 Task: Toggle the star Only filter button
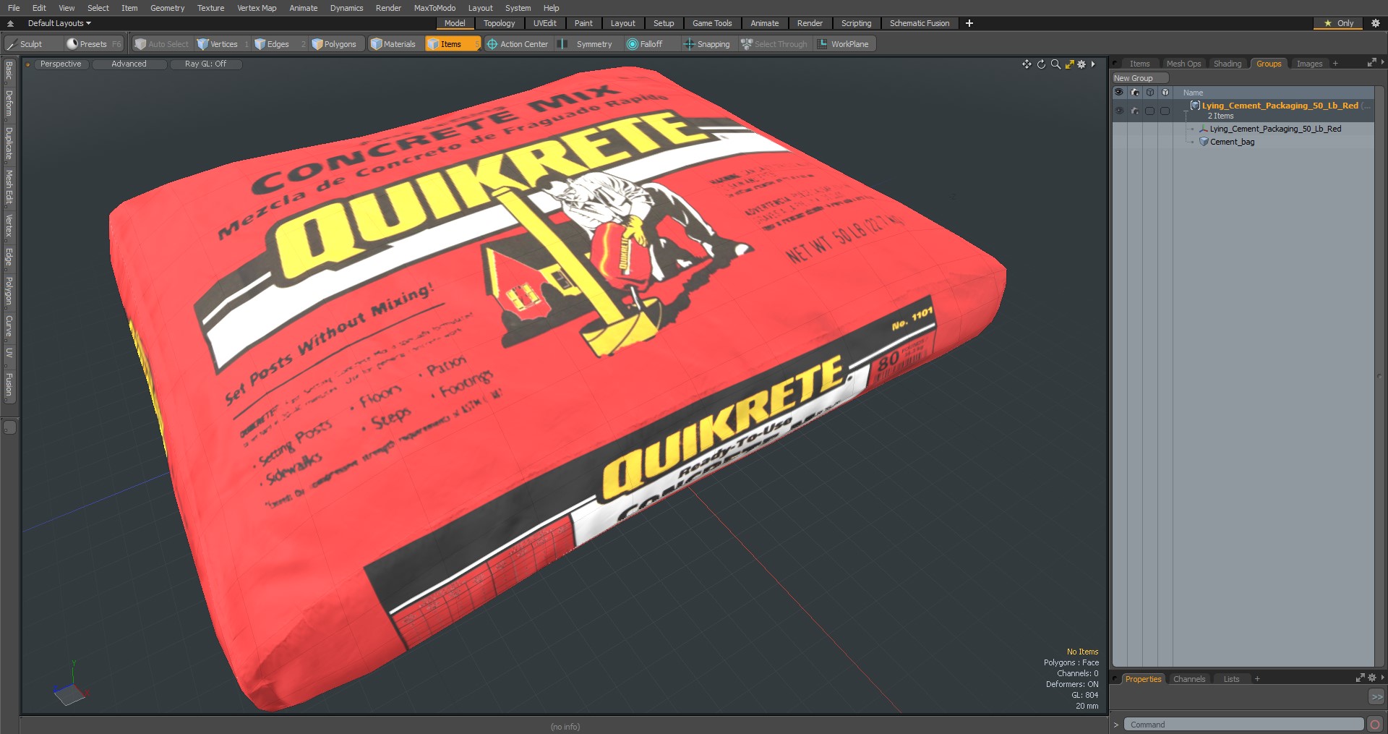1338,23
